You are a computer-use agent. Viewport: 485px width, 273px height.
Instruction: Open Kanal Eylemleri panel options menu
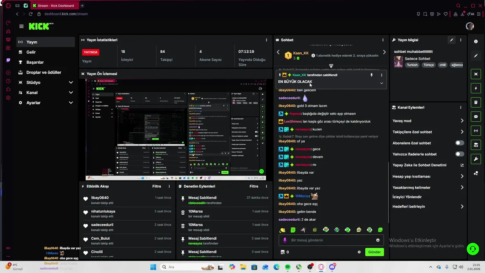tap(461, 107)
